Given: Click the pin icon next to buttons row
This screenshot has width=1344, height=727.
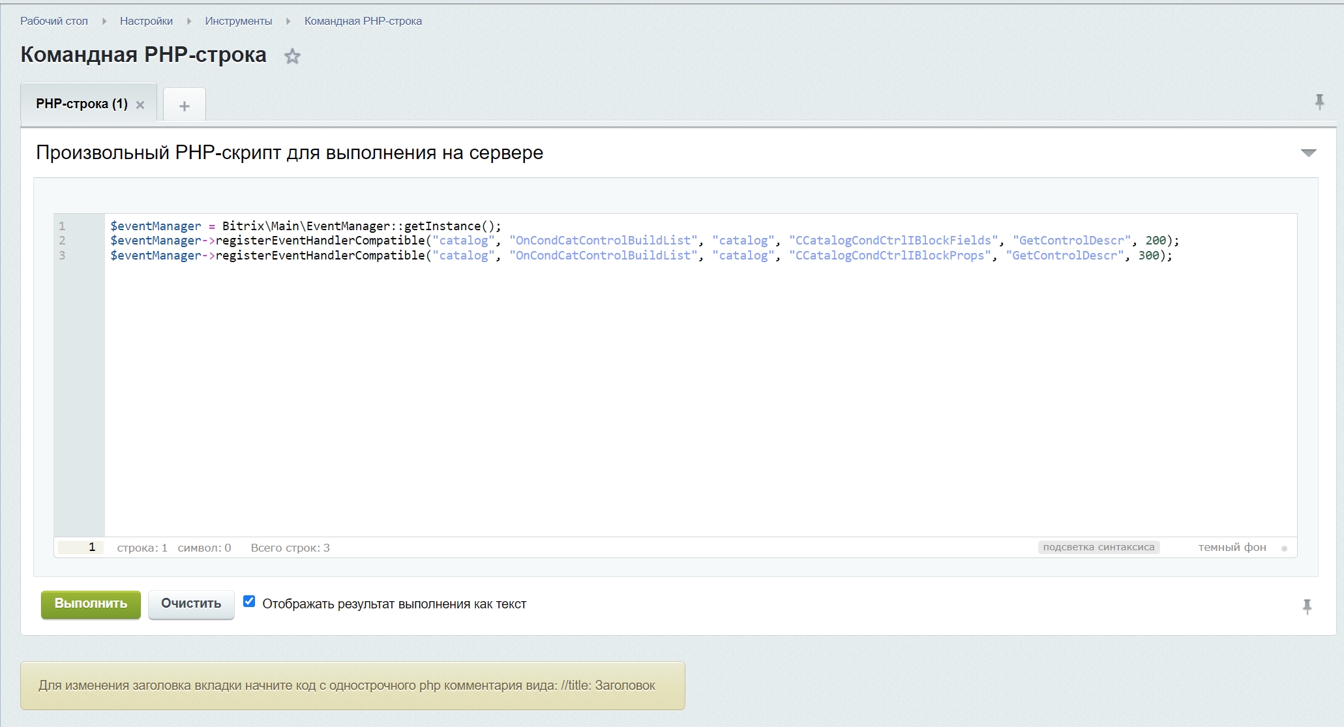Looking at the screenshot, I should coord(1307,607).
